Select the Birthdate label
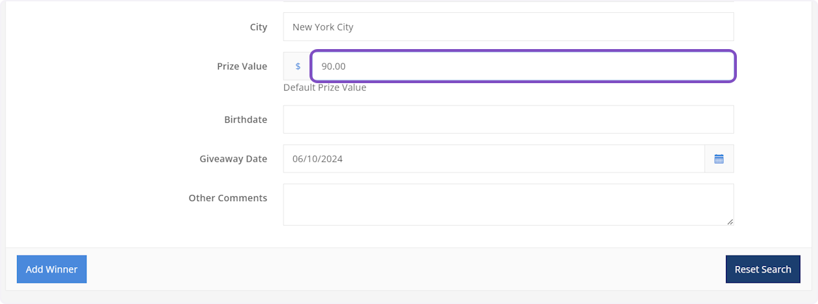818x304 pixels. click(x=245, y=119)
